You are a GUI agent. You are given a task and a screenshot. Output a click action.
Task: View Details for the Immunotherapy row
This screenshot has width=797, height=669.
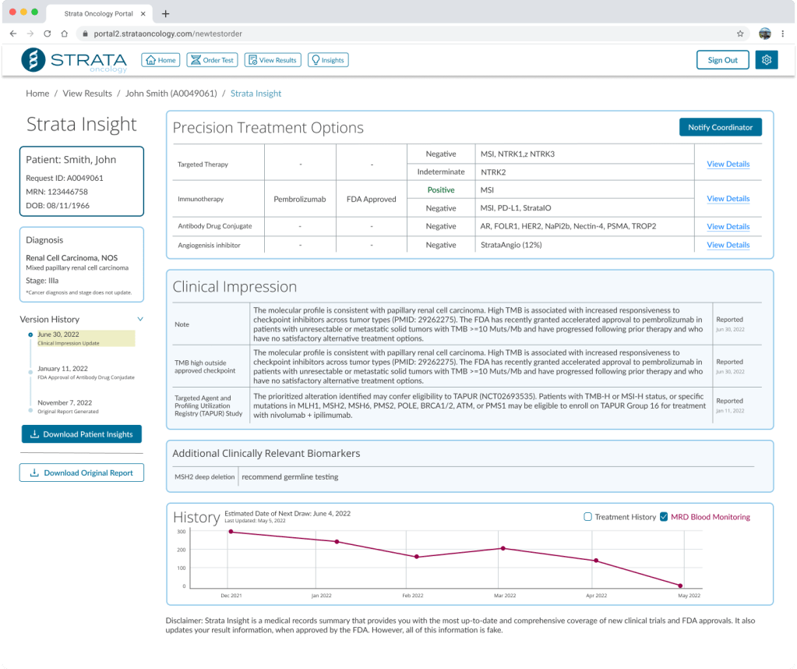point(728,199)
